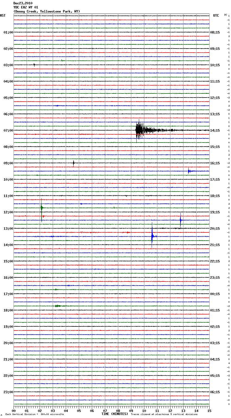Image resolution: width=231 pixels, height=418 pixels.
Task: Click the 08:00 MST time label
Action: 8,147
